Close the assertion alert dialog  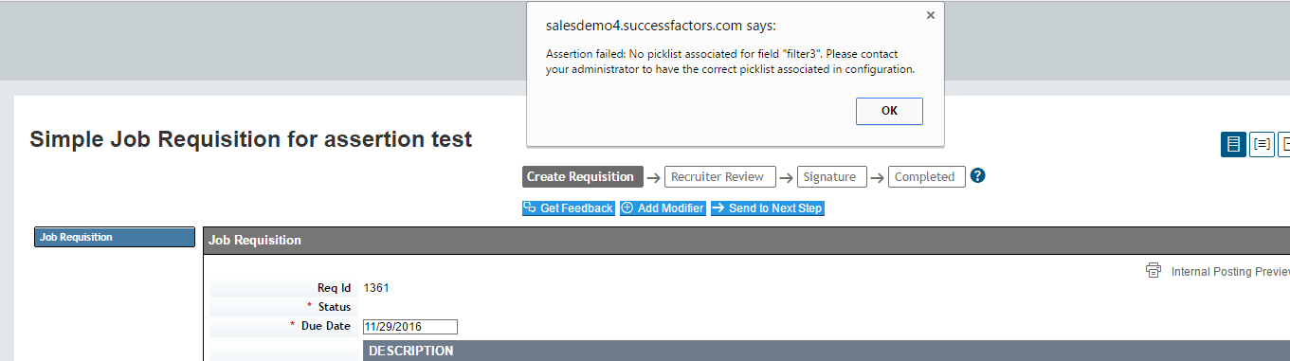(x=930, y=15)
